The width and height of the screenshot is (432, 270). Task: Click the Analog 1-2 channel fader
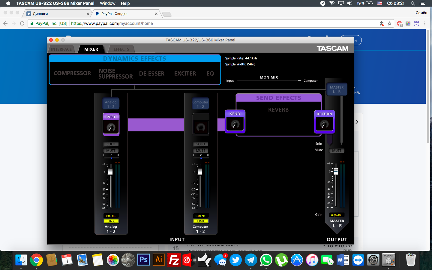110,172
